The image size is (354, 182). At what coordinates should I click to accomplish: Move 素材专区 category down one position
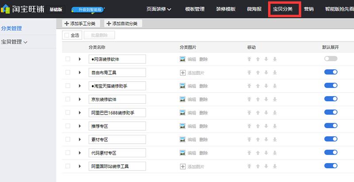point(266,140)
